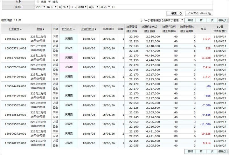Screen dimensions: 229x155
Task: Go to 最初 page in top pager
Action: point(190,20)
